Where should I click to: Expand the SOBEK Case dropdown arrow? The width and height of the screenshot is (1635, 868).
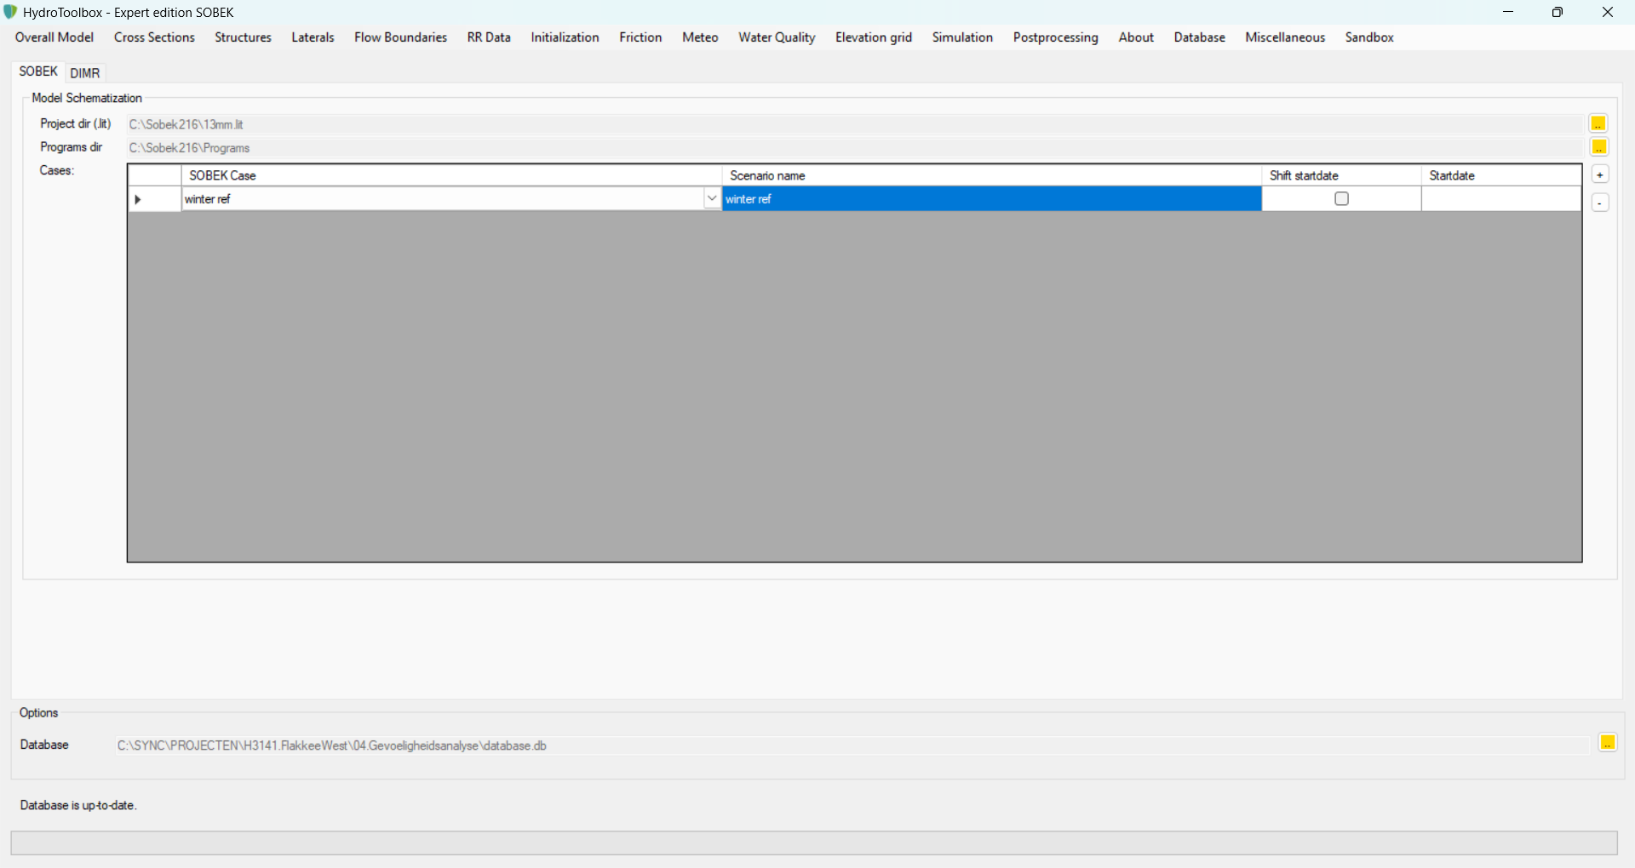click(x=712, y=199)
